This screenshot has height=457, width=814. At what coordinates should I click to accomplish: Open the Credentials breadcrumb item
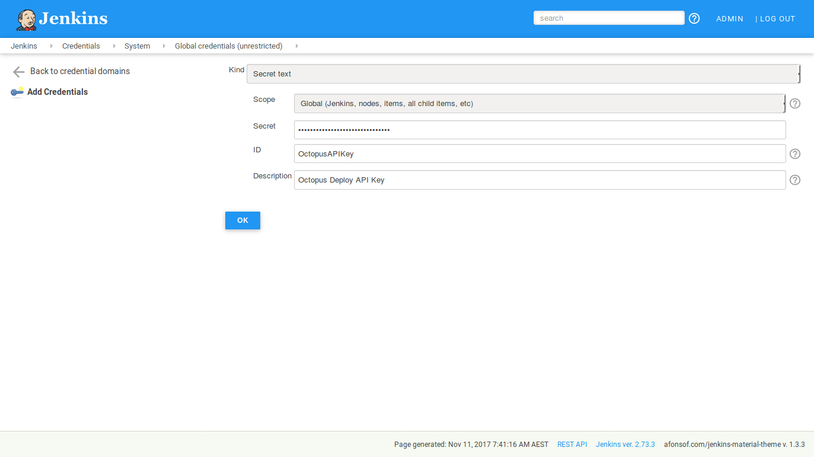[81, 46]
